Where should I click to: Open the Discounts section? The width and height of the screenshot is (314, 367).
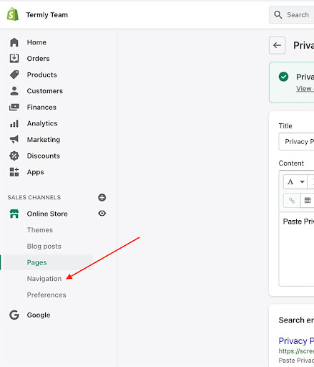[44, 156]
